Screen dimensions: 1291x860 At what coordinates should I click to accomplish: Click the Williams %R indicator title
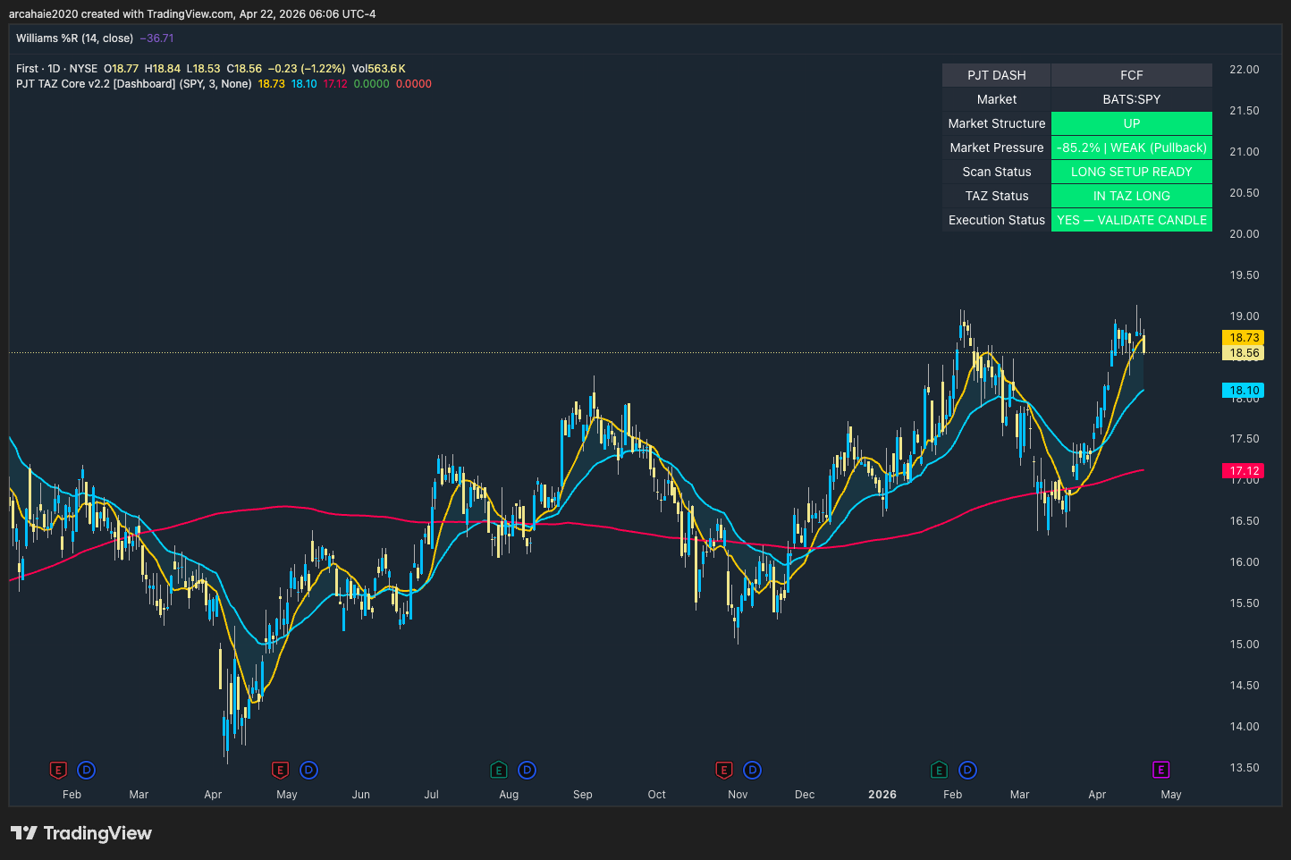point(74,38)
